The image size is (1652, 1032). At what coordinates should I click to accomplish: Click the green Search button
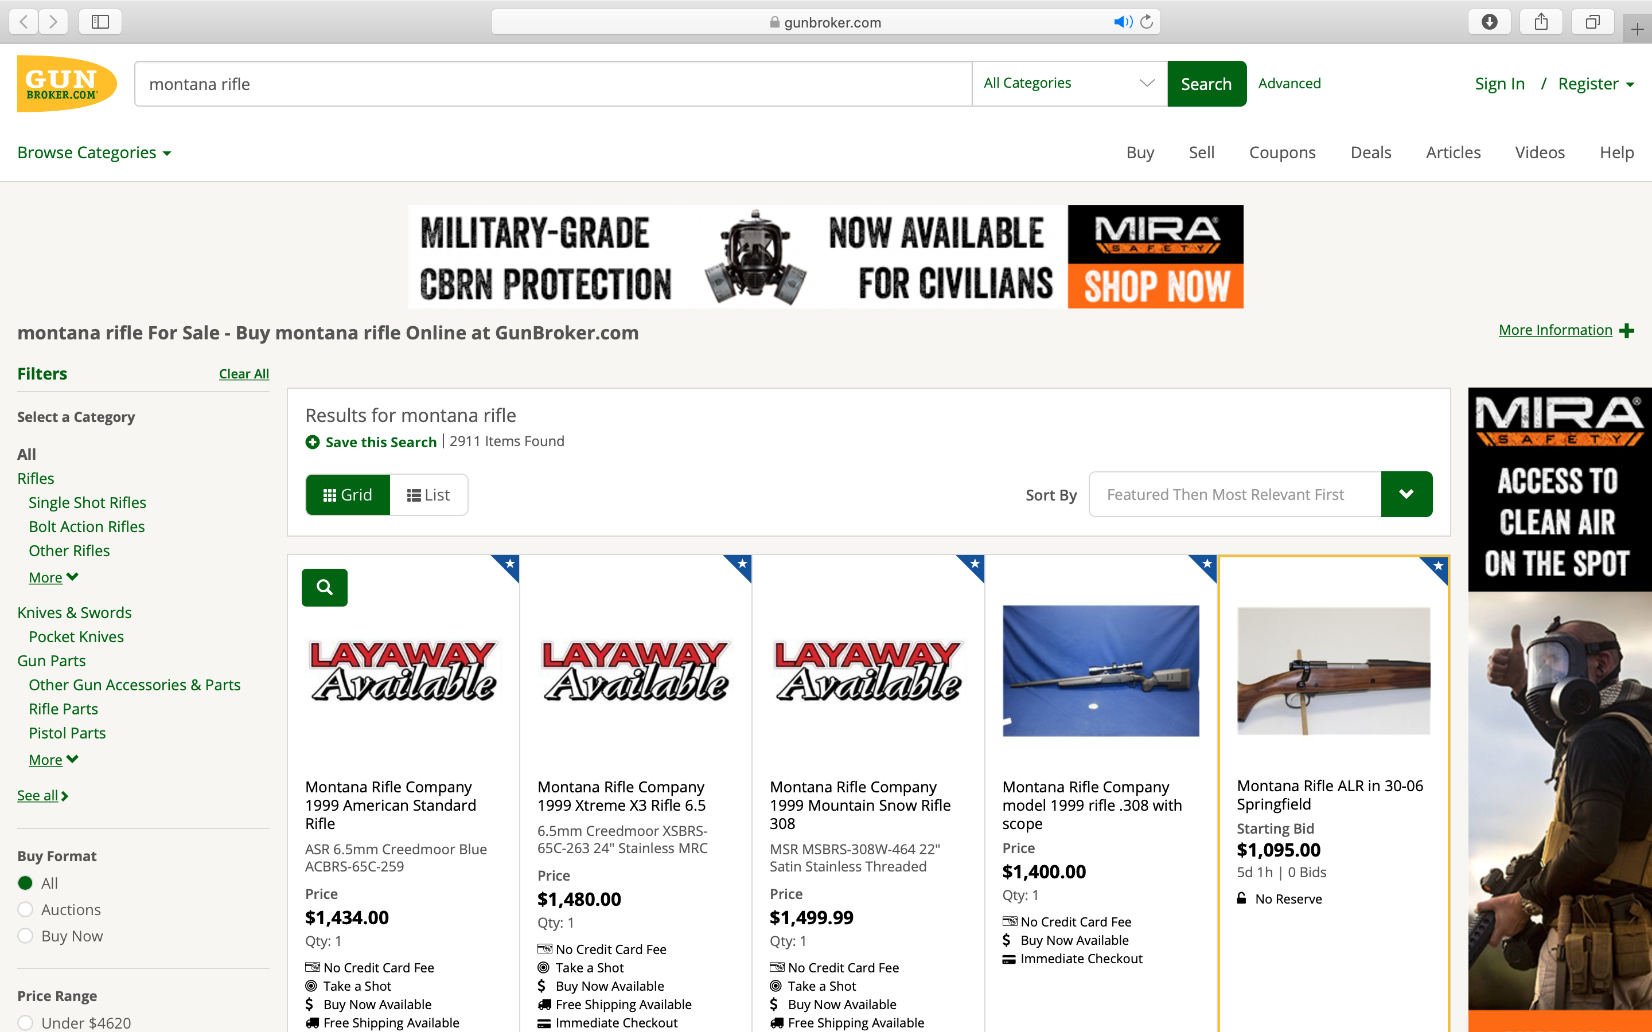coord(1207,83)
